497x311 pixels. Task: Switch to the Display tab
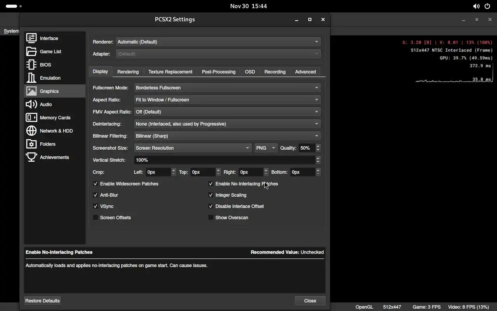coord(100,72)
